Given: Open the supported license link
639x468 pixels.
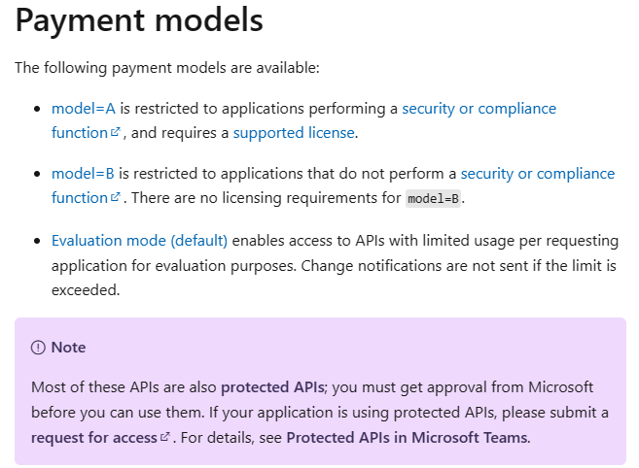Looking at the screenshot, I should pyautogui.click(x=294, y=133).
